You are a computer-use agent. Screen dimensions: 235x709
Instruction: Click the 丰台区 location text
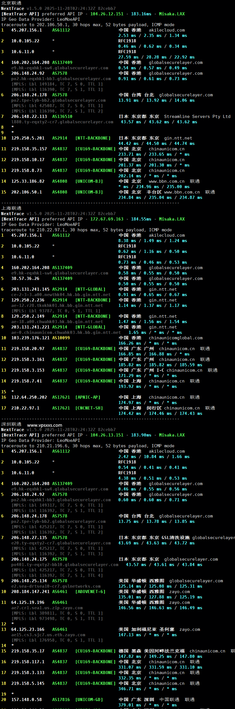tap(154, 192)
